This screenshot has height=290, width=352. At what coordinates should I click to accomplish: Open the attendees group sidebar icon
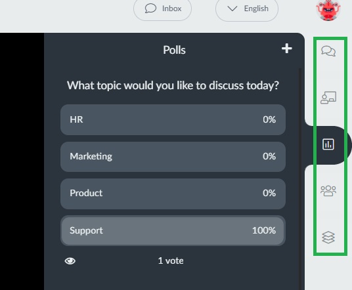point(328,191)
